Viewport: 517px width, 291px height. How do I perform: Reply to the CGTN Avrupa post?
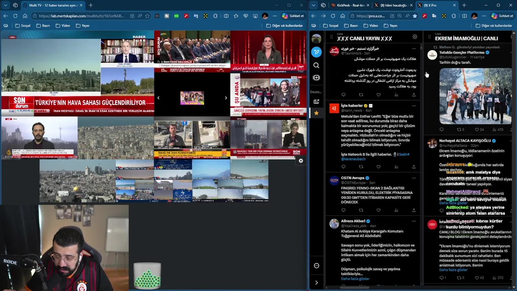coord(343,210)
